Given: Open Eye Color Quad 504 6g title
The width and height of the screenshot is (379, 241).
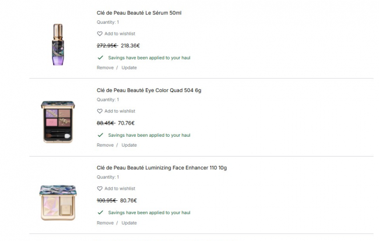Looking at the screenshot, I should (149, 90).
